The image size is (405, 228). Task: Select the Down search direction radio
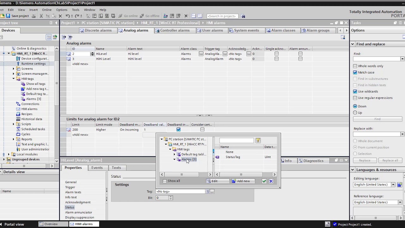[355, 106]
